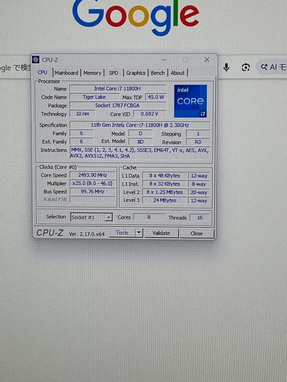Viewport: 287px width, 382px height.
Task: Validate the CPU results online
Action: coord(162,233)
